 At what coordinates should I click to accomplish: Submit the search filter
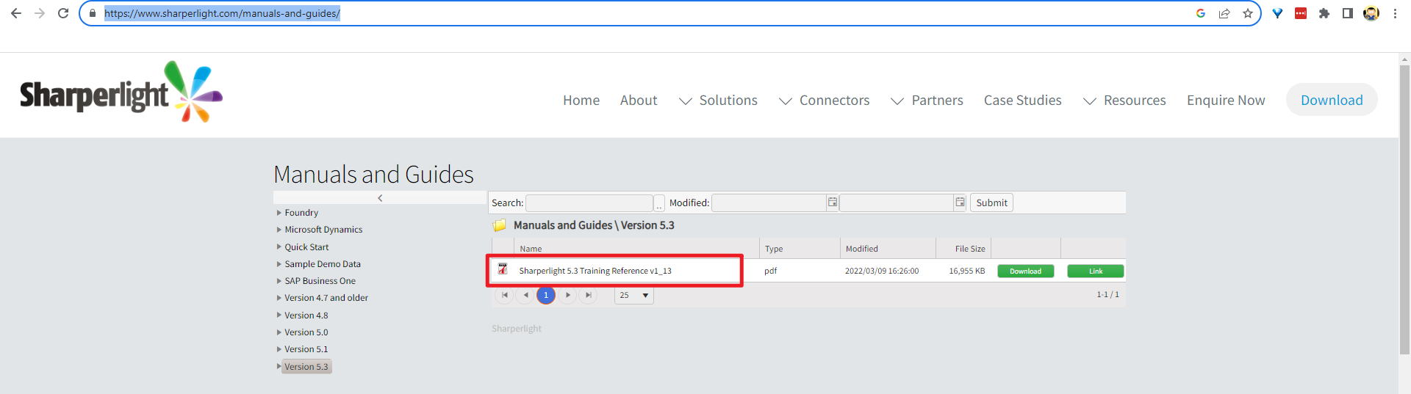pyautogui.click(x=991, y=203)
